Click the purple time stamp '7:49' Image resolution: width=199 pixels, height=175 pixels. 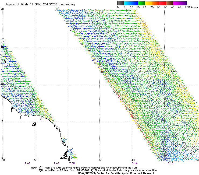click(x=56, y=163)
